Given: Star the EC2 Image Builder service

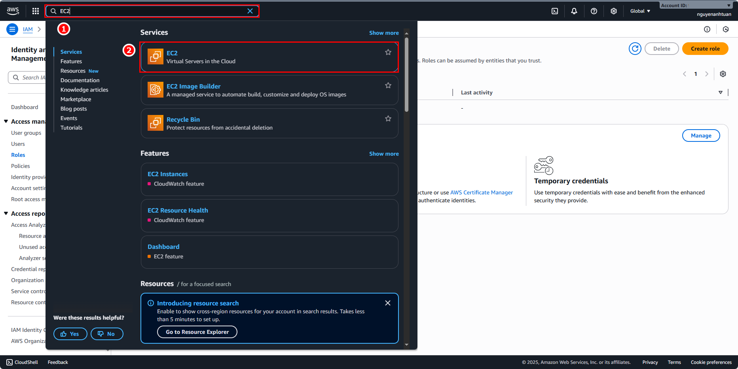Looking at the screenshot, I should point(388,85).
